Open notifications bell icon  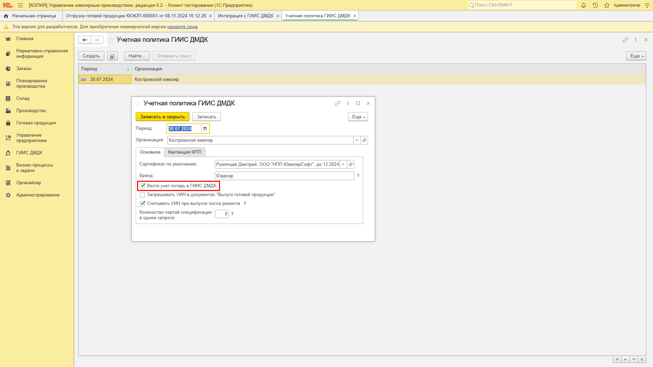pos(584,5)
